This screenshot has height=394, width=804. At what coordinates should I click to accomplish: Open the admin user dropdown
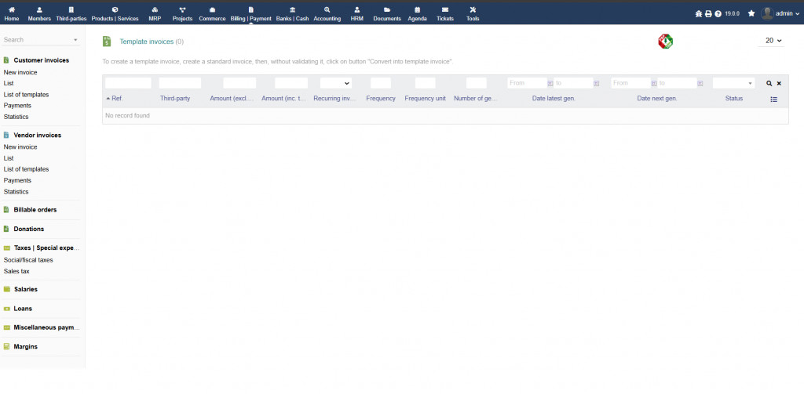780,14
